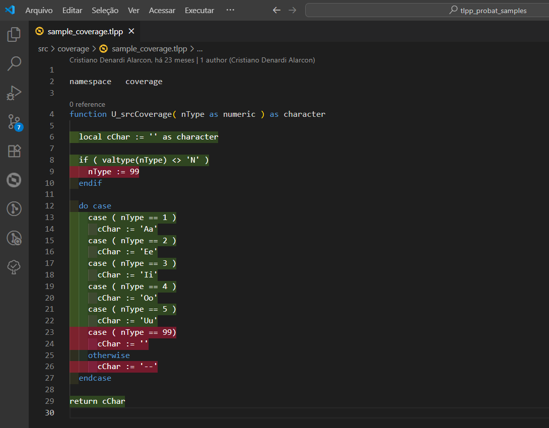Open Run and Debug view
This screenshot has width=549, height=428.
pyautogui.click(x=14, y=93)
